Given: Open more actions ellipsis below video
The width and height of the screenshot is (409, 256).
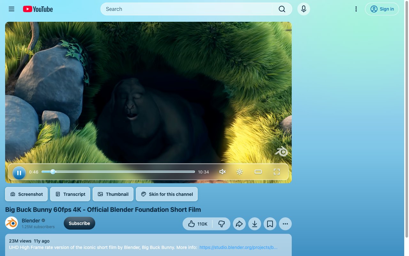Looking at the screenshot, I should tap(285, 224).
